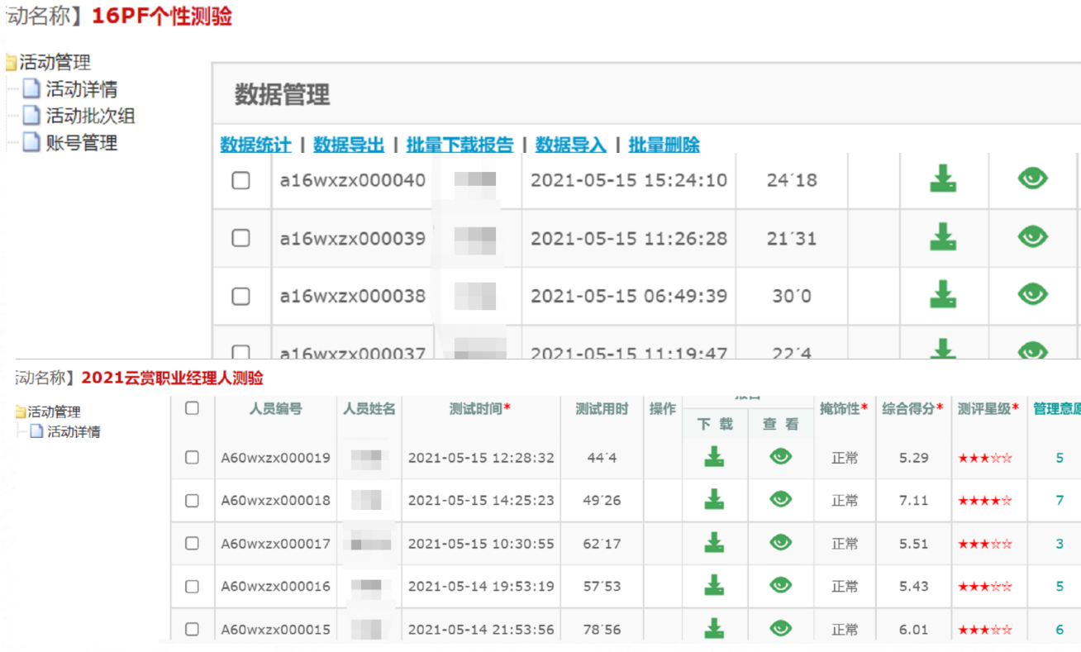Click test time 2021-05-15 06:49:39
The height and width of the screenshot is (652, 1081).
pyautogui.click(x=628, y=296)
